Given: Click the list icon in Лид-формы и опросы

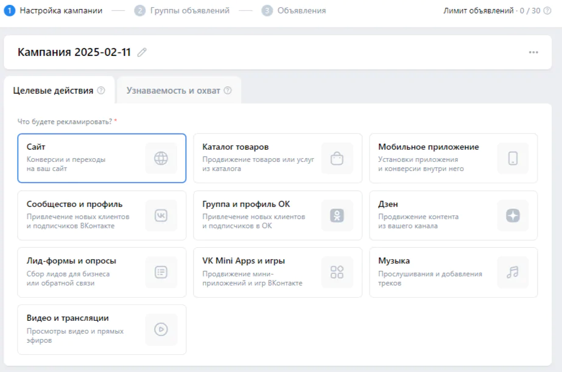Looking at the screenshot, I should pos(161,272).
